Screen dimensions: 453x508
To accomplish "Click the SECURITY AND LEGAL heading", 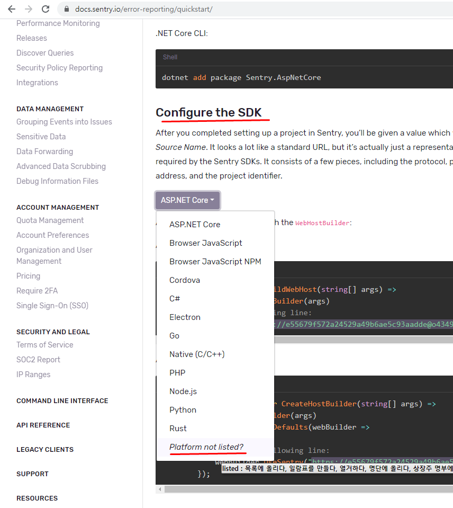I will click(53, 332).
